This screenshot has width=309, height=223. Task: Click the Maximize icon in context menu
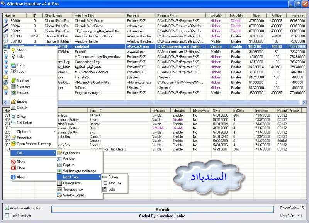13,86
